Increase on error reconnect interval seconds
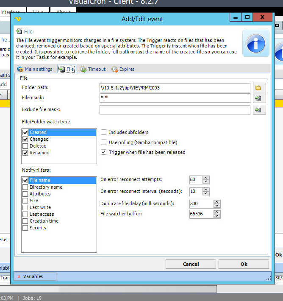Image resolution: width=283 pixels, height=301 pixels. [205, 190]
